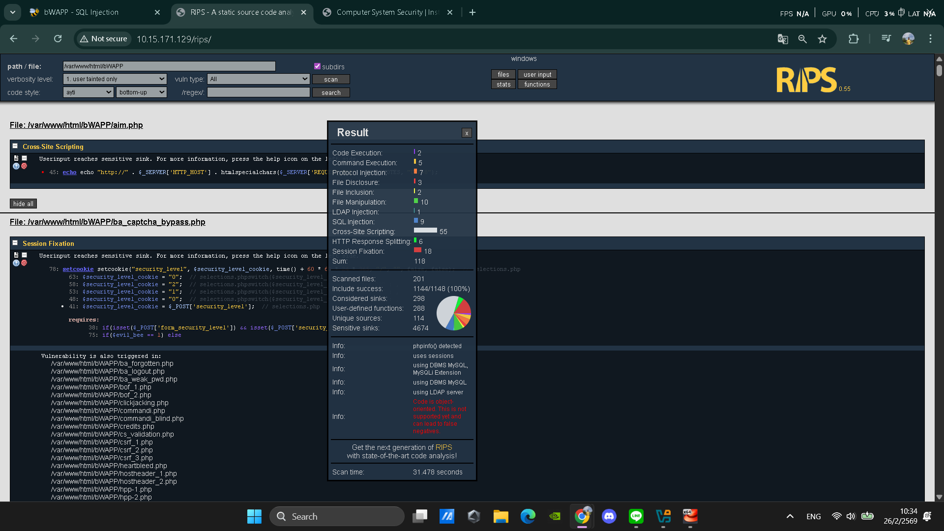The image size is (944, 531).
Task: Click the path / file input field
Action: pos(169,66)
